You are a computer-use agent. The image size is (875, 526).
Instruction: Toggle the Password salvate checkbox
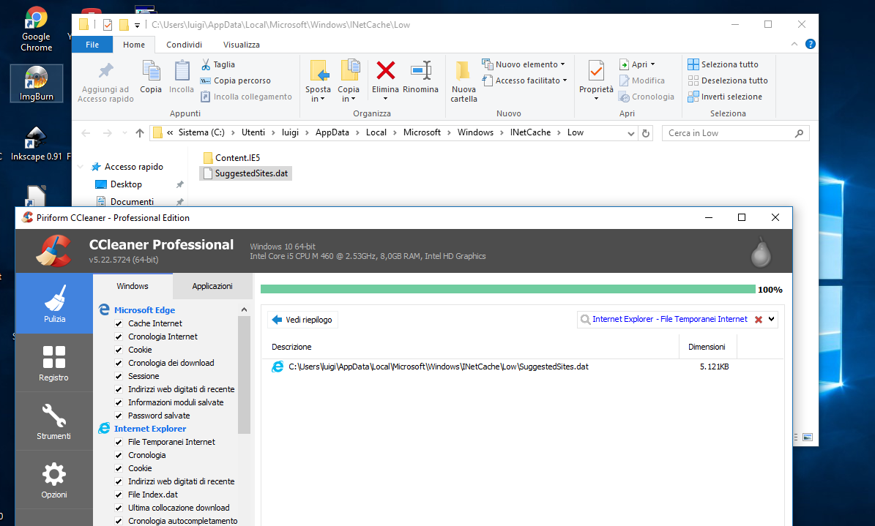click(x=119, y=416)
